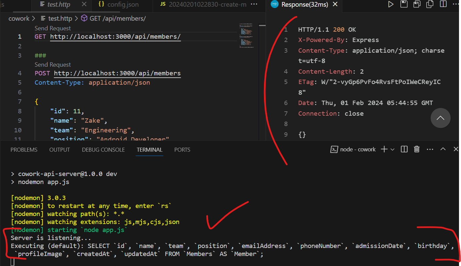Screen dimensions: 461x266
Task: Run the request with the play icon
Action: [391, 4]
